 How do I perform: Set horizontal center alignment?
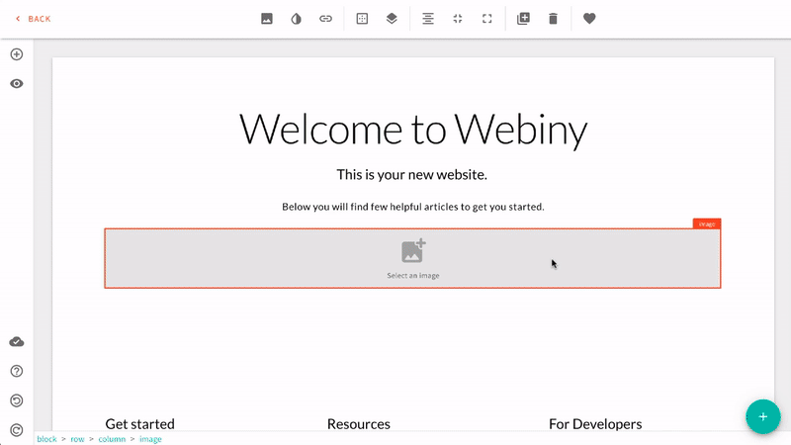[428, 19]
